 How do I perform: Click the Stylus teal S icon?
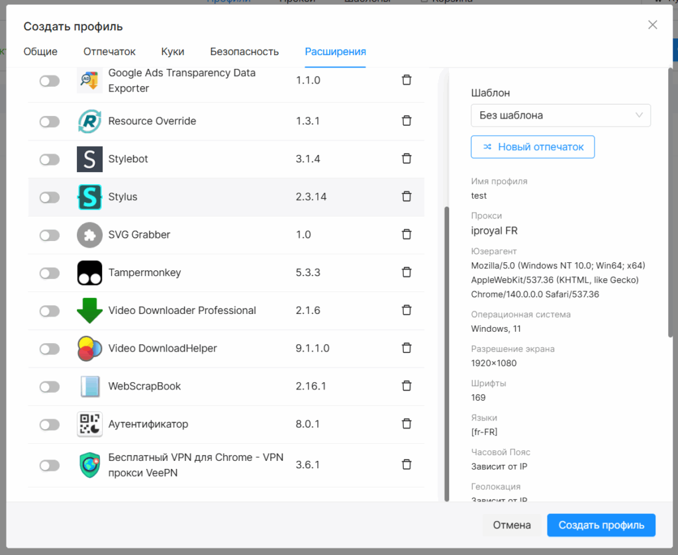pos(89,197)
